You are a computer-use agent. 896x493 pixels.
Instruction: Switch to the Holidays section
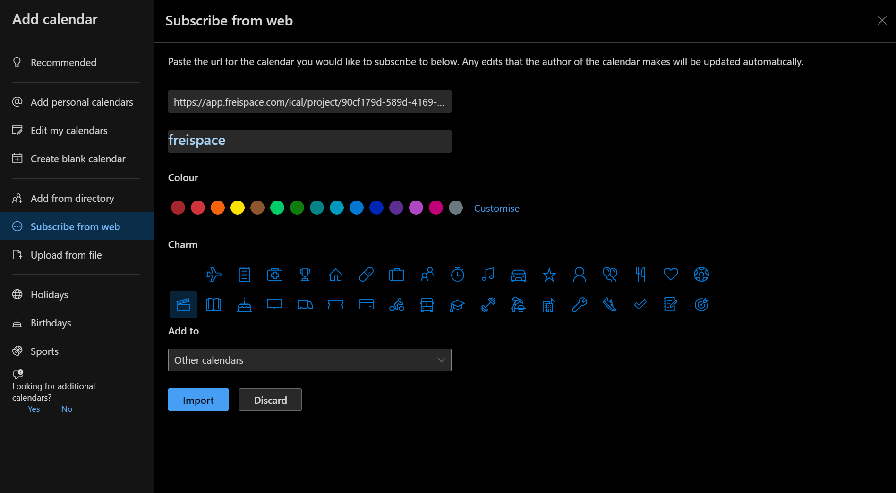[x=49, y=294]
